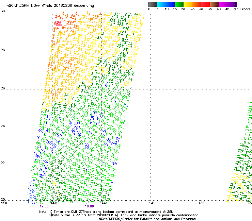Screen dimensions: 252x221
Task: Click the latitude 26 axis label
Action: pos(3,88)
